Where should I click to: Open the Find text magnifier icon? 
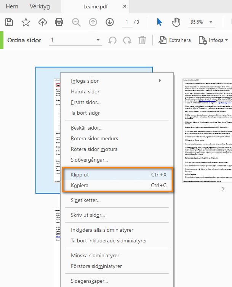tap(76, 22)
